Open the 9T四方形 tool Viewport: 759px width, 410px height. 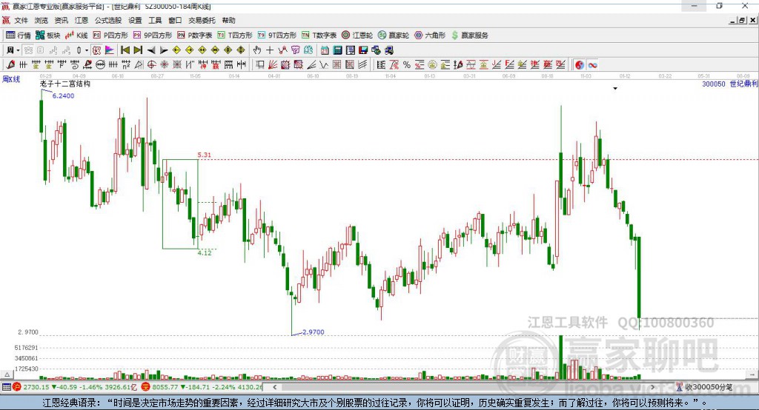click(x=277, y=36)
